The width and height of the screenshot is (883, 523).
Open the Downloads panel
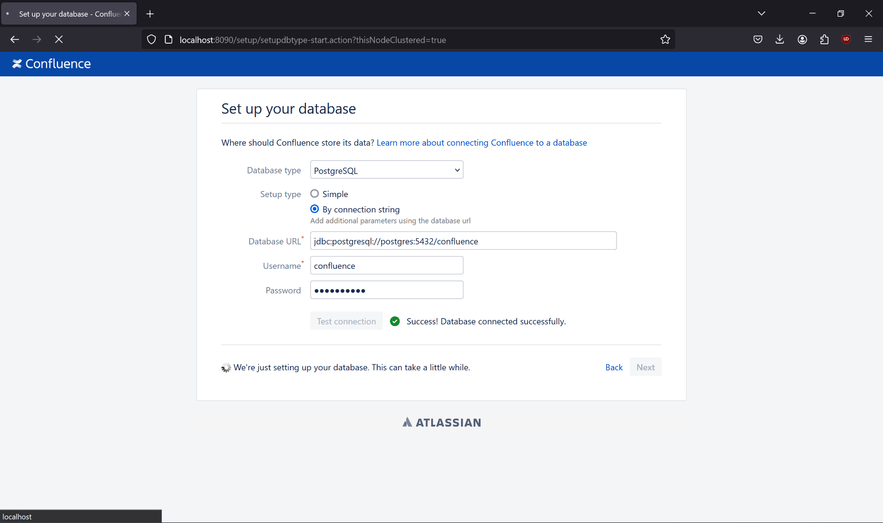(780, 40)
